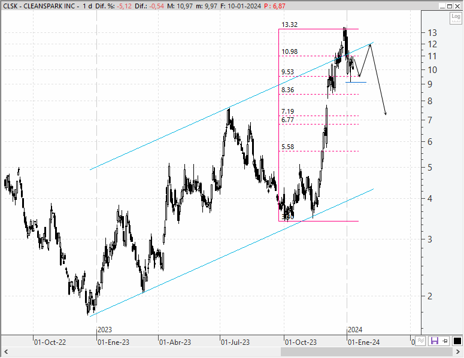Click the 13.32 Fibonacci level label
The height and width of the screenshot is (358, 464).
[289, 25]
